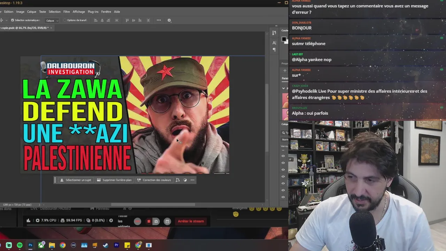
Task: Click Sélectionner un sujet button
Action: [x=76, y=180]
